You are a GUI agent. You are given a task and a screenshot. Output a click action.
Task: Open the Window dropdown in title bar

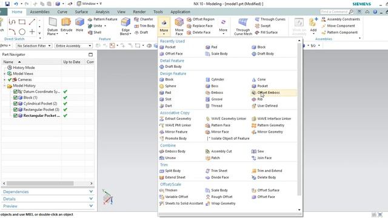tap(88, 4)
